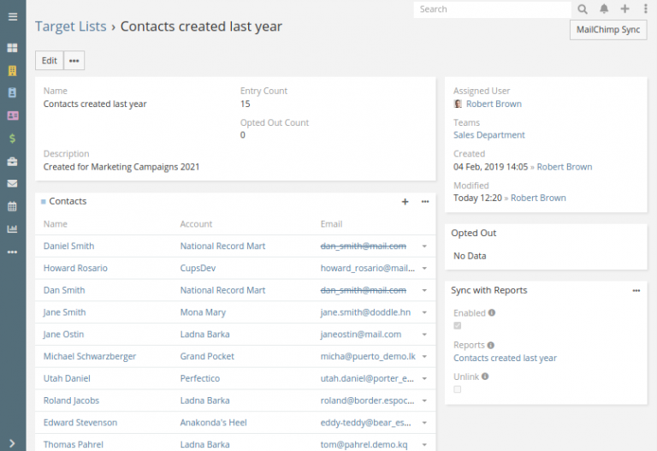Image resolution: width=657 pixels, height=451 pixels.
Task: Click into the Search input field
Action: click(x=492, y=9)
